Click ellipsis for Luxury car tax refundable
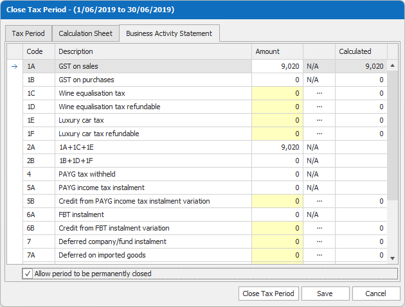This screenshot has height=307, width=405. coord(319,134)
